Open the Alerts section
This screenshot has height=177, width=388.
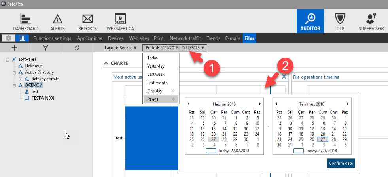click(x=57, y=22)
